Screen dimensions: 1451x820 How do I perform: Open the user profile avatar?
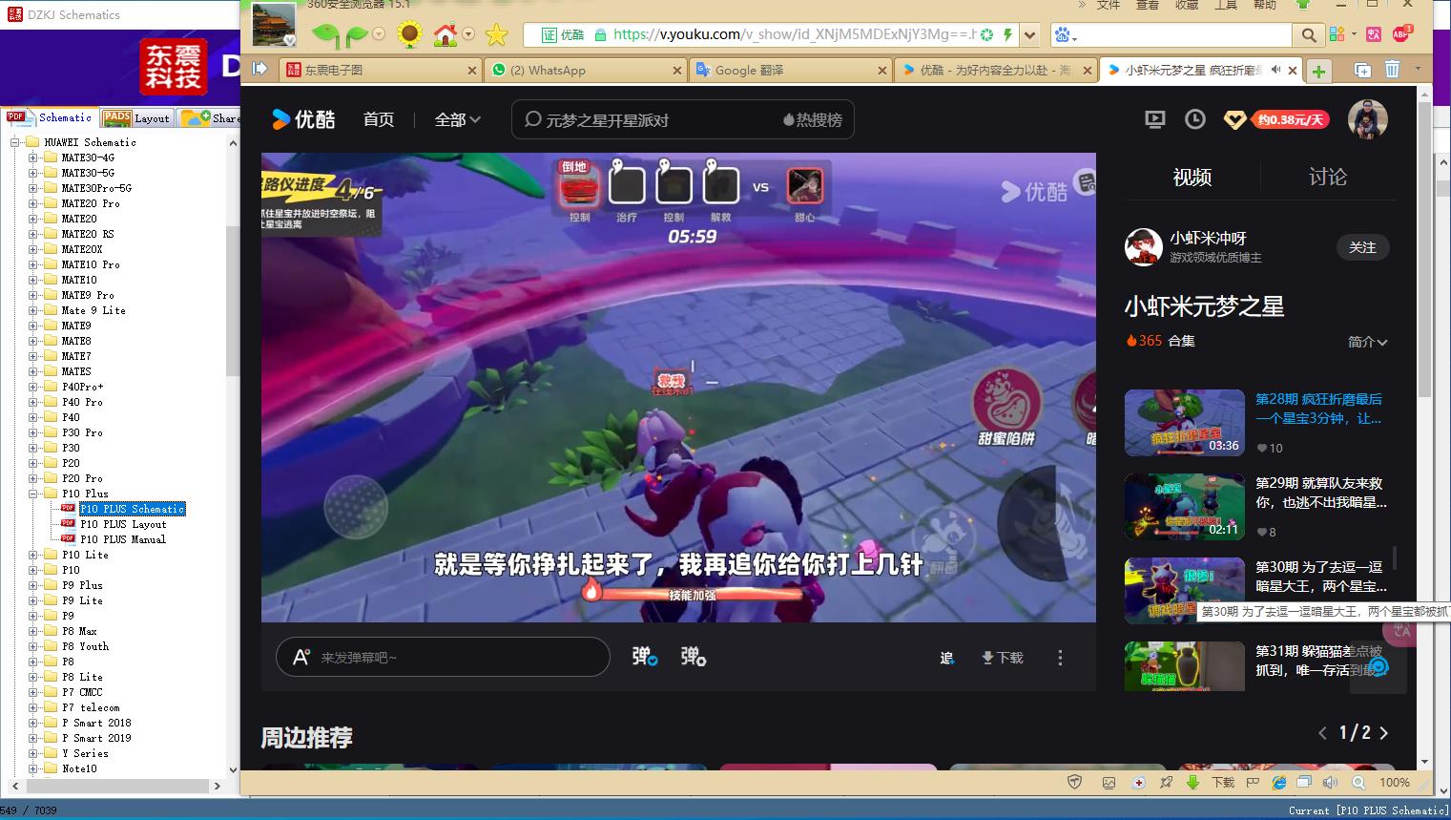click(x=1367, y=119)
